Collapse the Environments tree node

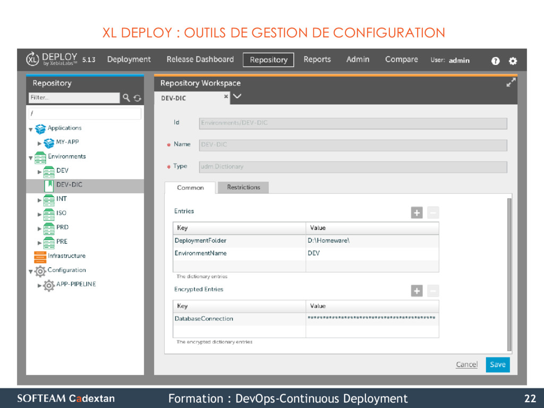(31, 158)
